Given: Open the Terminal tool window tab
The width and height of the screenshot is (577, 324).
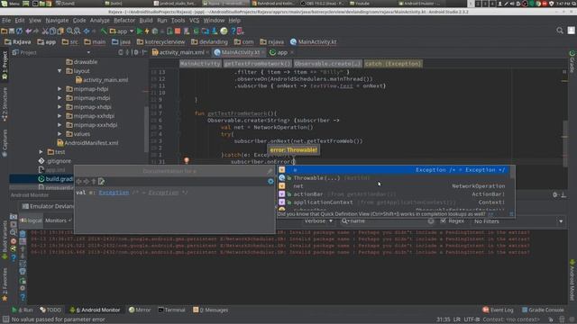Looking at the screenshot, I should [x=172, y=310].
